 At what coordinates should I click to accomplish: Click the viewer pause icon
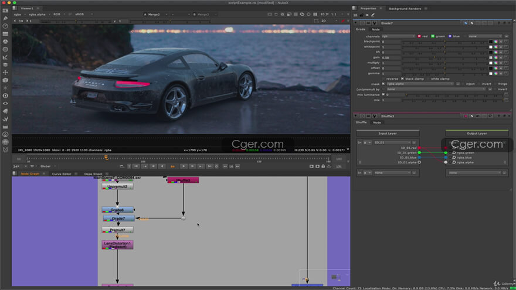coord(315,14)
